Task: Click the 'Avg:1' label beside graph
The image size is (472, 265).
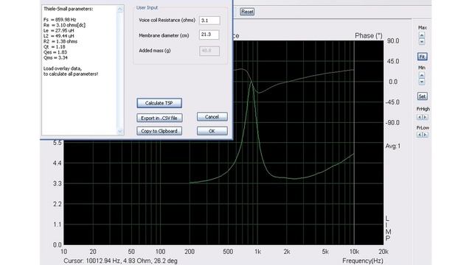Action: tap(393, 146)
